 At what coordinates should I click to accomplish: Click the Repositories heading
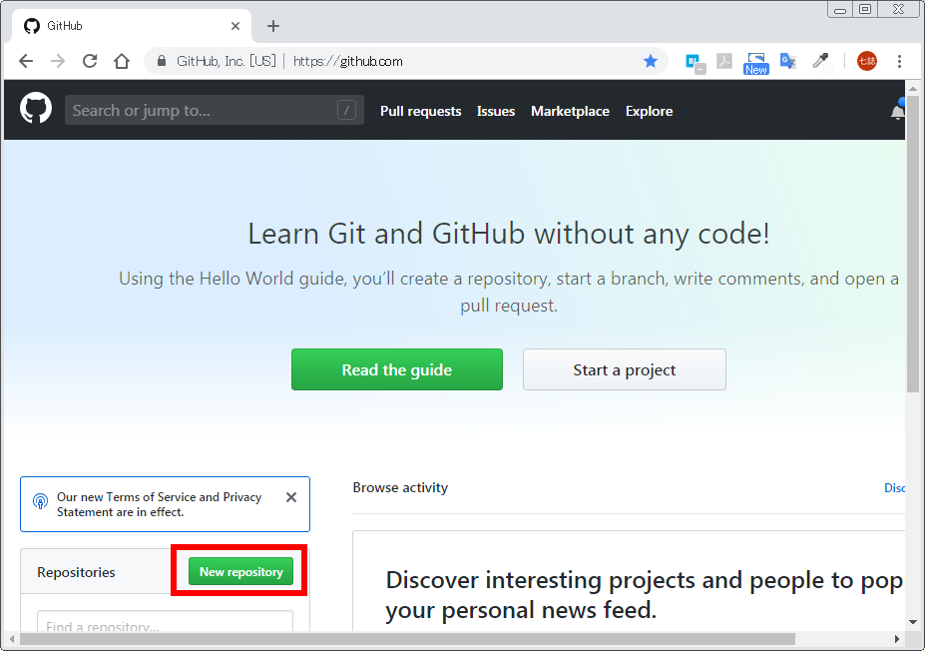click(76, 572)
